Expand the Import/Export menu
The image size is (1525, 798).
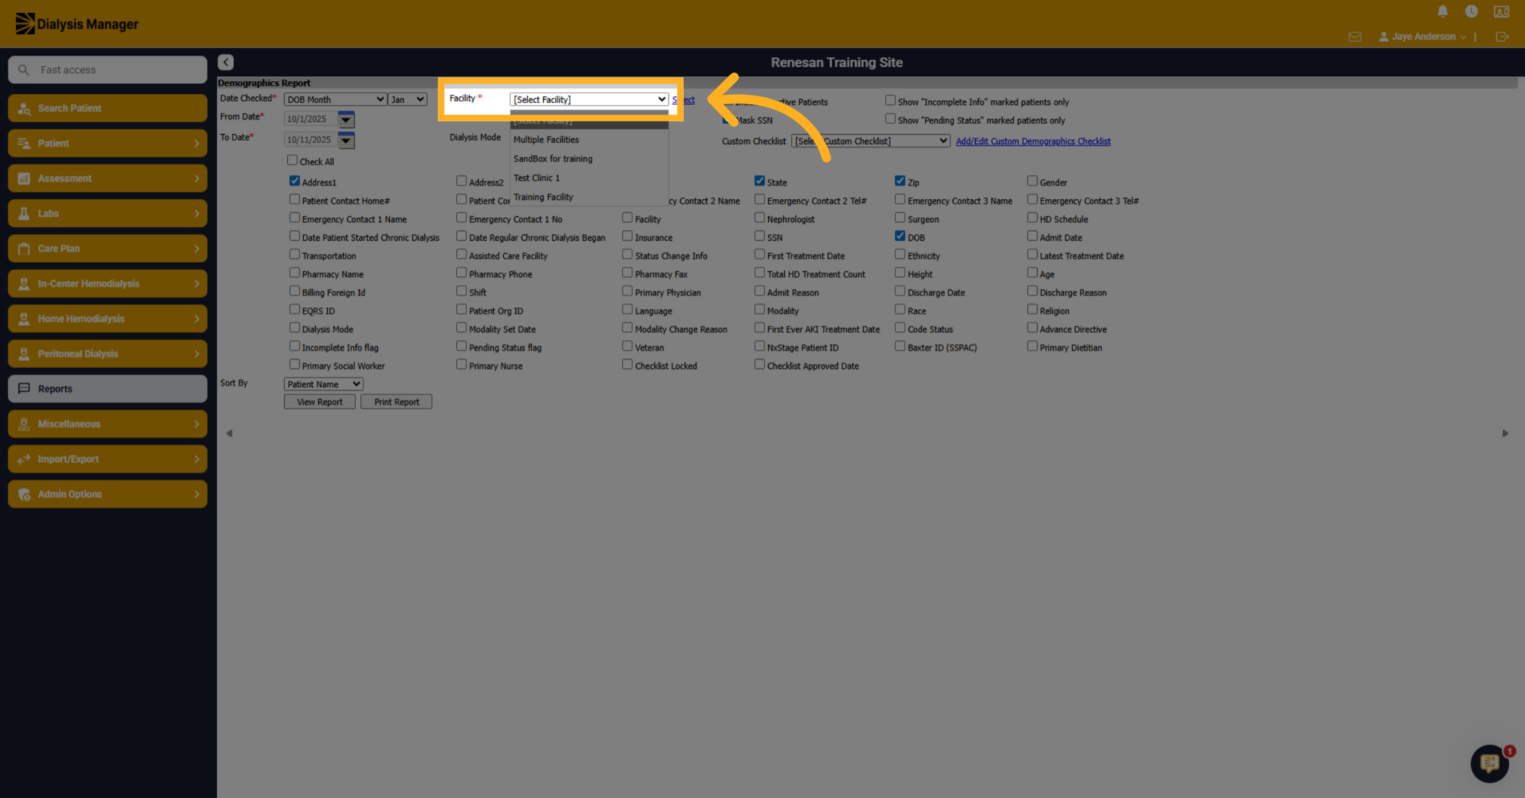[x=107, y=459]
